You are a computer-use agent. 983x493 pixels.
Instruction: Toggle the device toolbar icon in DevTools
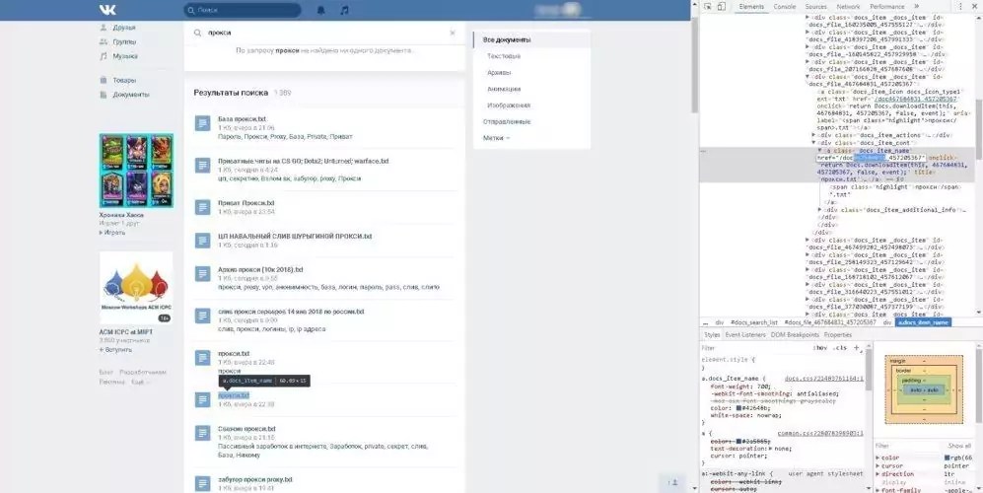click(x=724, y=6)
